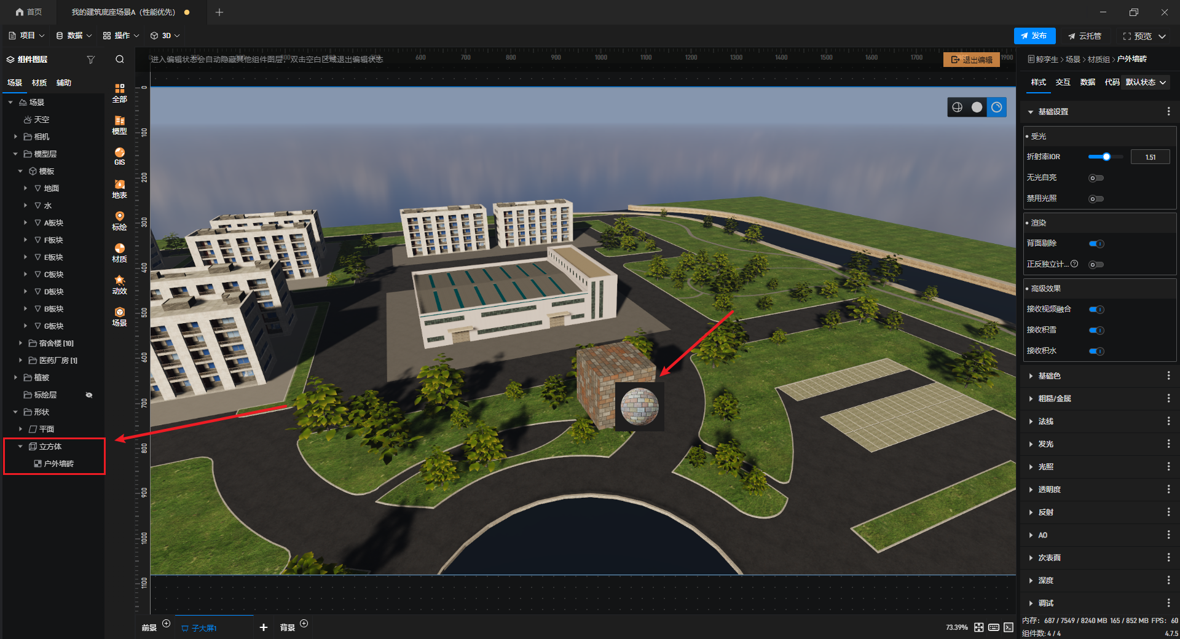Viewport: 1180px width, 639px height.
Task: Click the fit-to-screen icon in status bar
Action: click(x=979, y=627)
